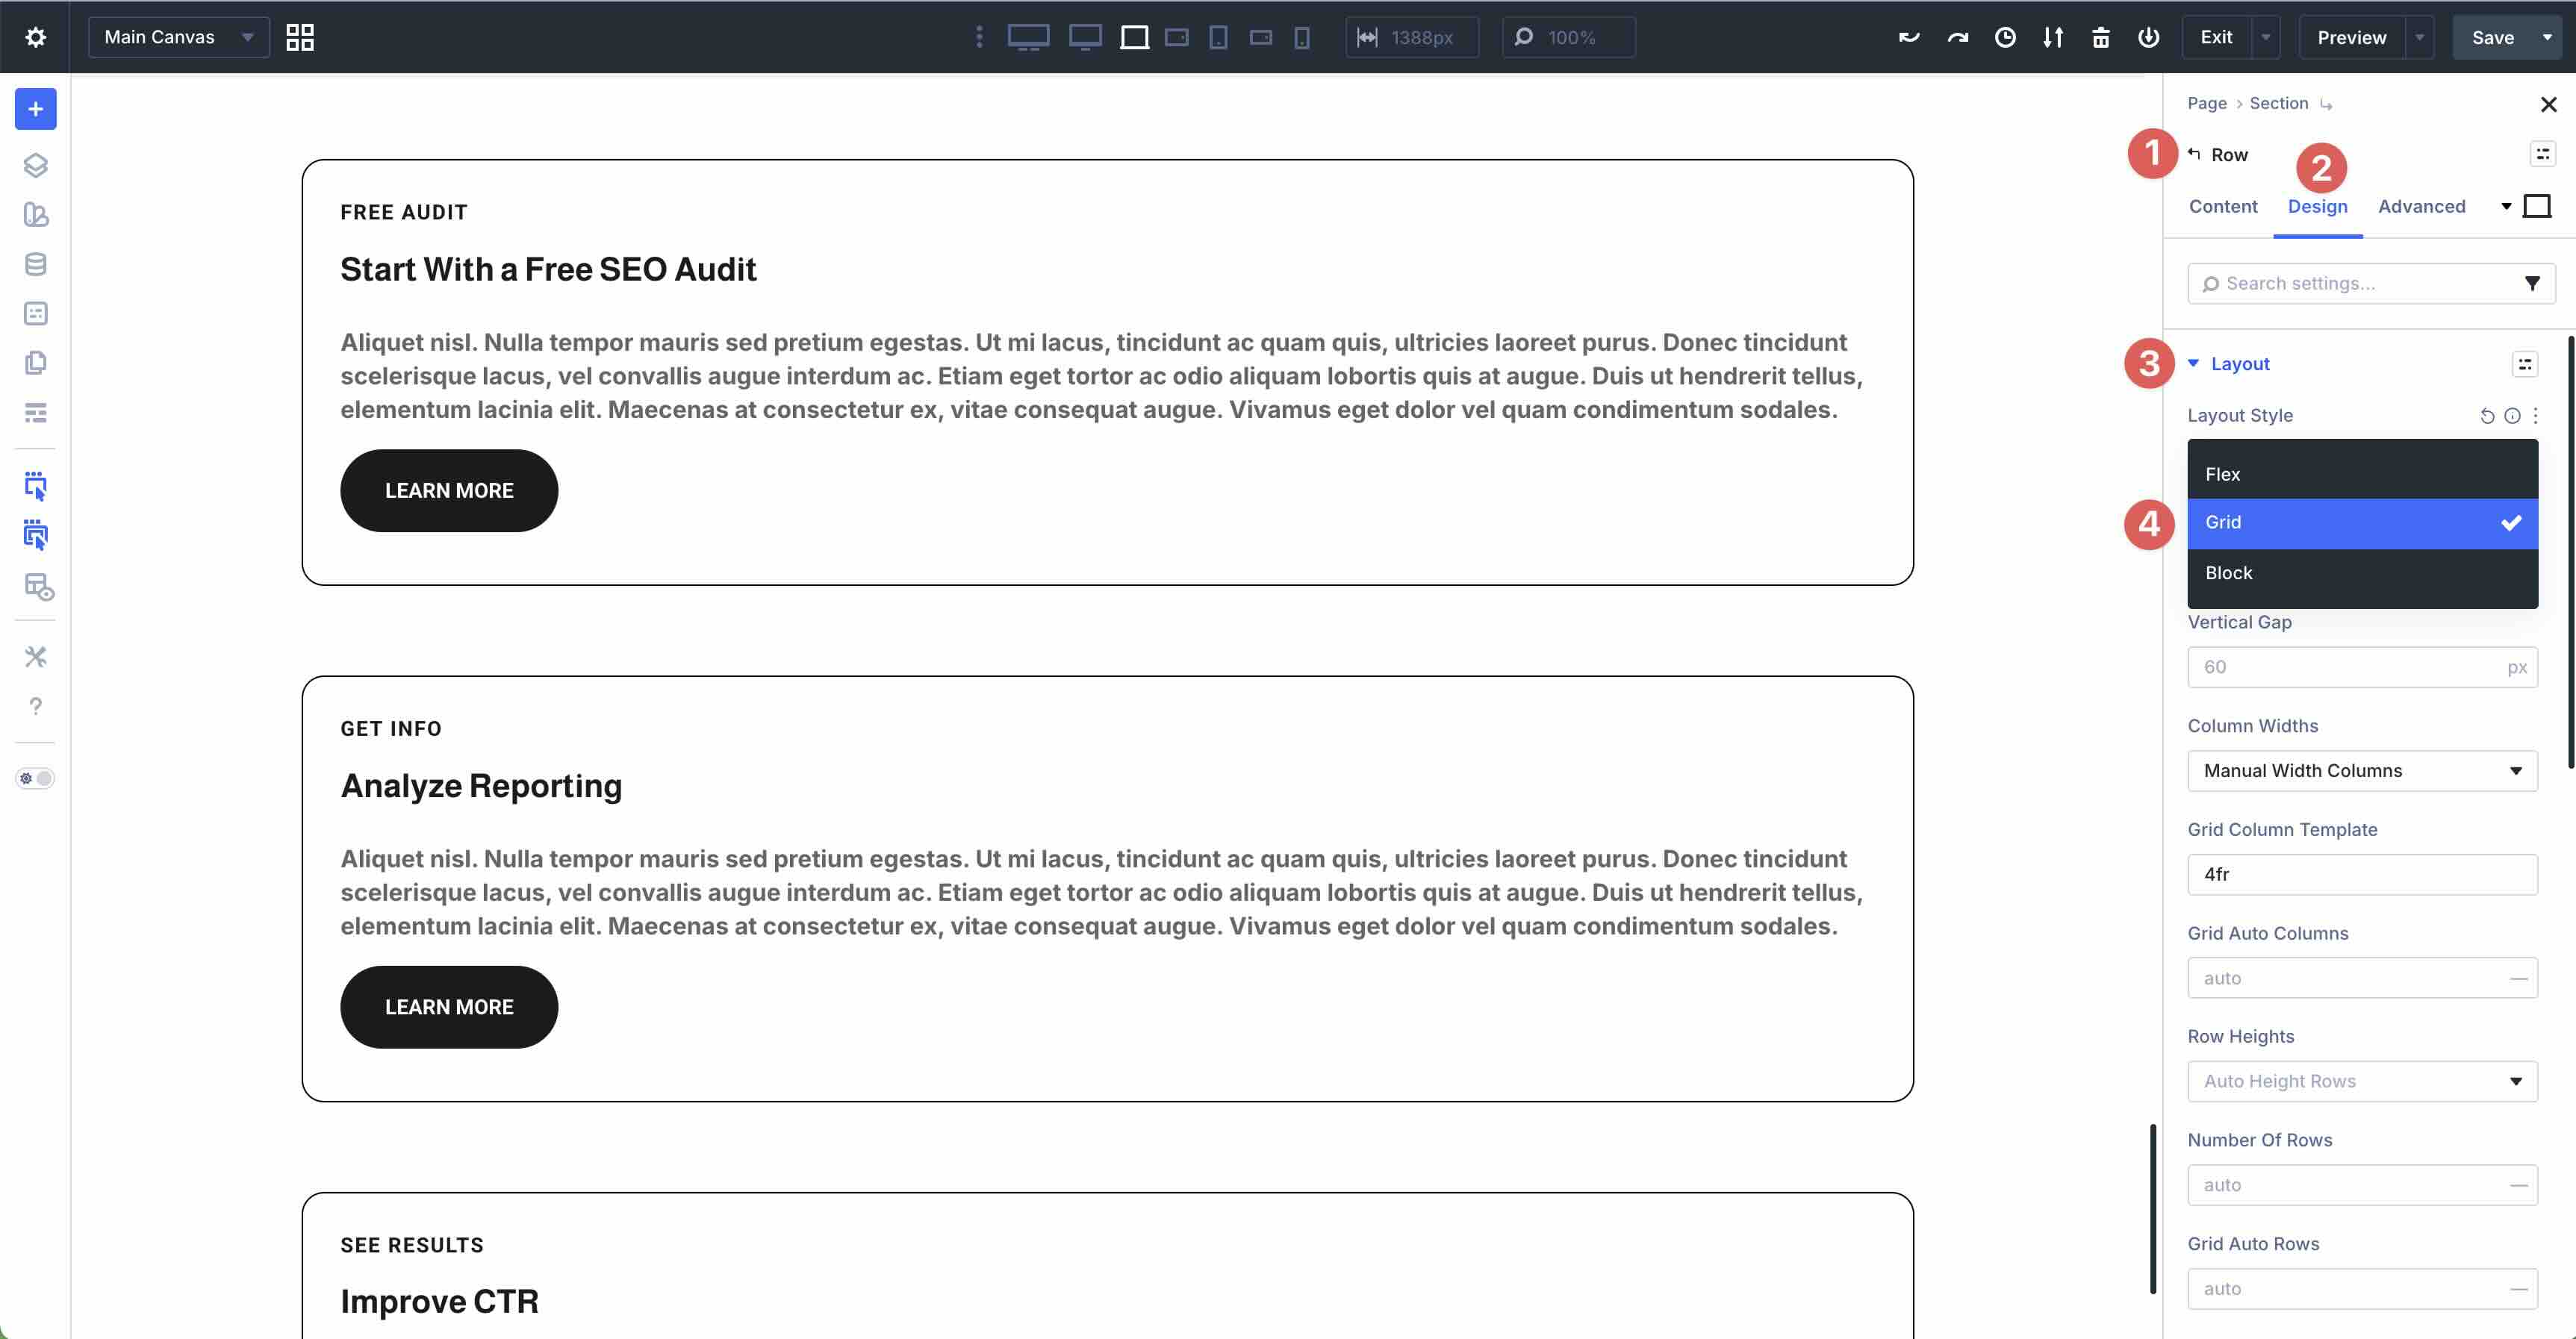Image resolution: width=2576 pixels, height=1339 pixels.
Task: Toggle the gear switch at sidebar bottom
Action: pyautogui.click(x=34, y=778)
